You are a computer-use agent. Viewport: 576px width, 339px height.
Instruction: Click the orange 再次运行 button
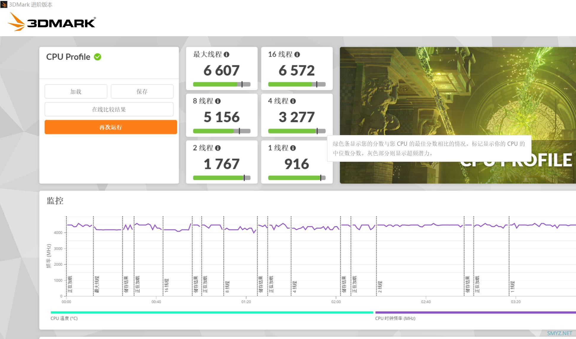111,127
